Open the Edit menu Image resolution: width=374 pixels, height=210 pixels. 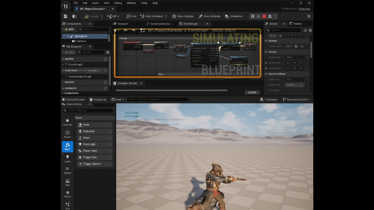(x=85, y=3)
